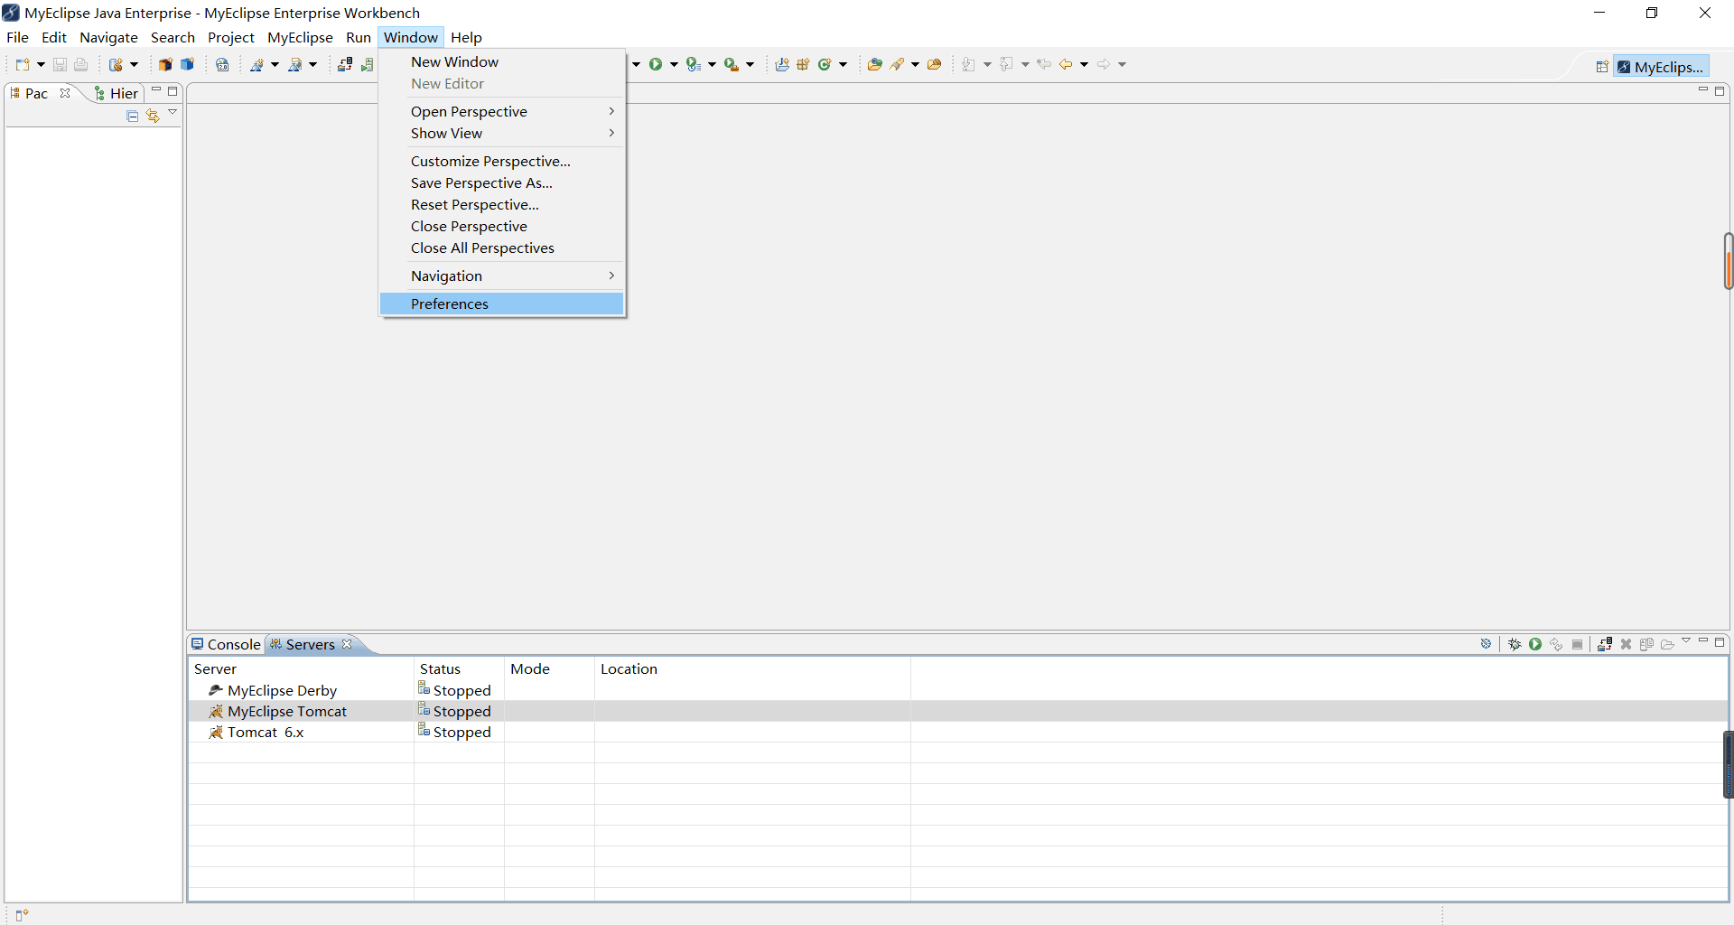Switch to the Console tab
This screenshot has height=925, width=1734.
(233, 644)
